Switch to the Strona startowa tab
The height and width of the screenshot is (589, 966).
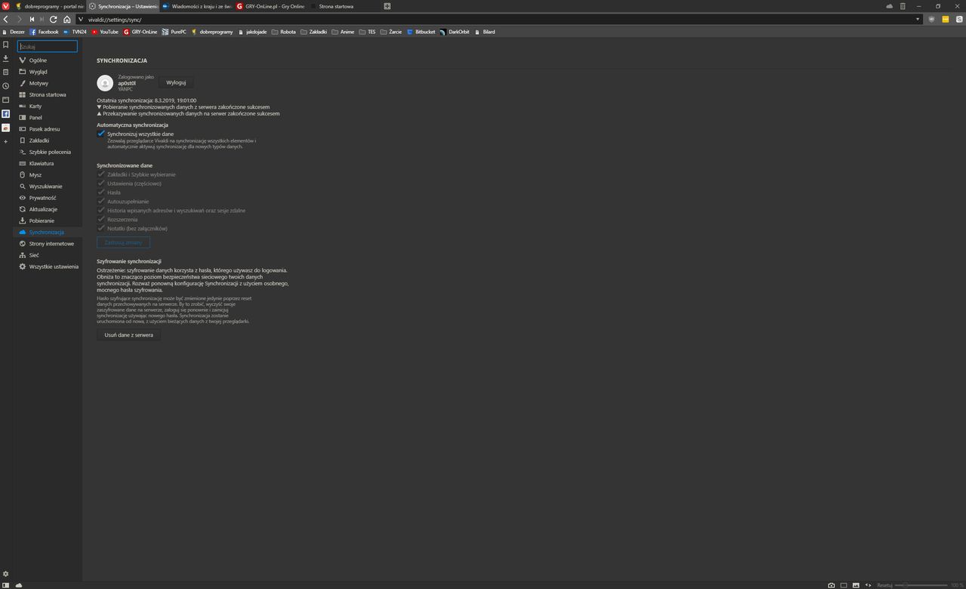pos(345,6)
